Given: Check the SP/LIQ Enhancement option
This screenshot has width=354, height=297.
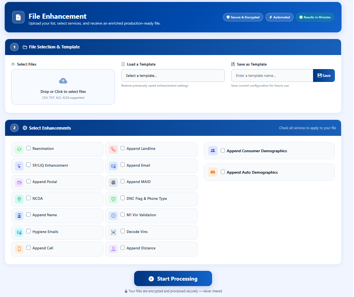Looking at the screenshot, I should 28,165.
